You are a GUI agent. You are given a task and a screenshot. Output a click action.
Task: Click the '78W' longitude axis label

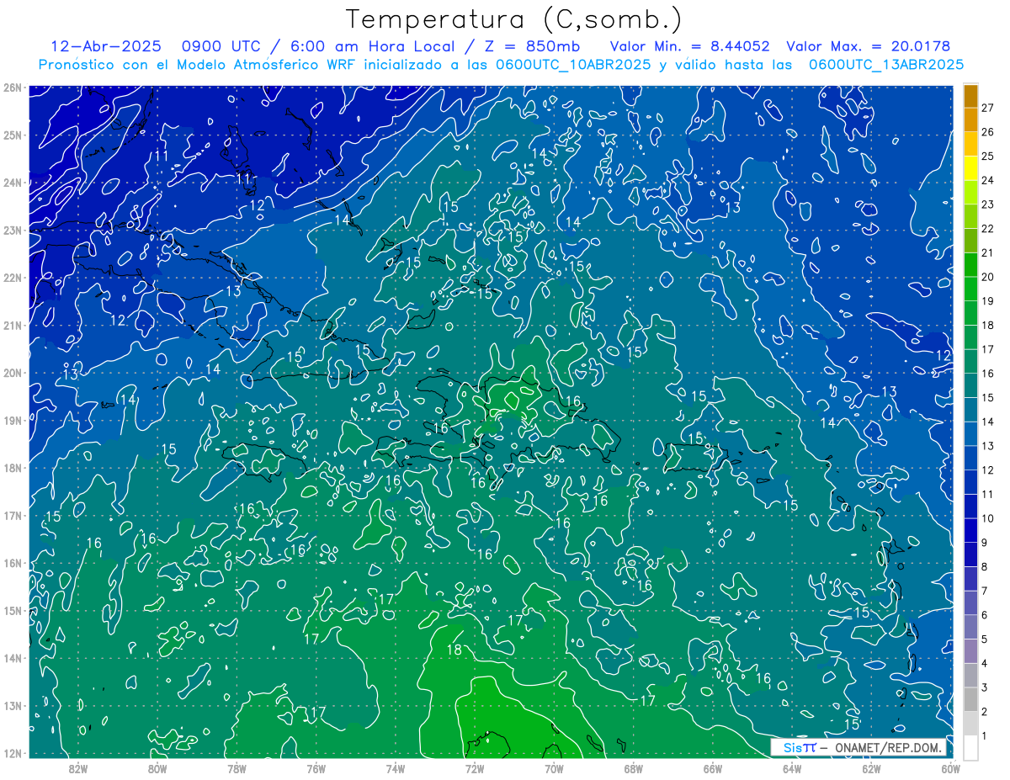(237, 768)
